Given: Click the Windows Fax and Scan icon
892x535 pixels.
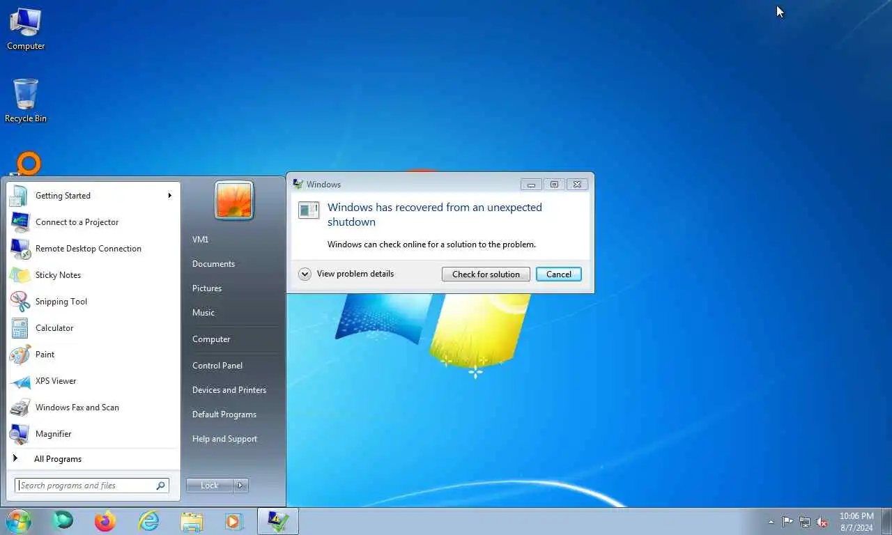Looking at the screenshot, I should (x=20, y=408).
